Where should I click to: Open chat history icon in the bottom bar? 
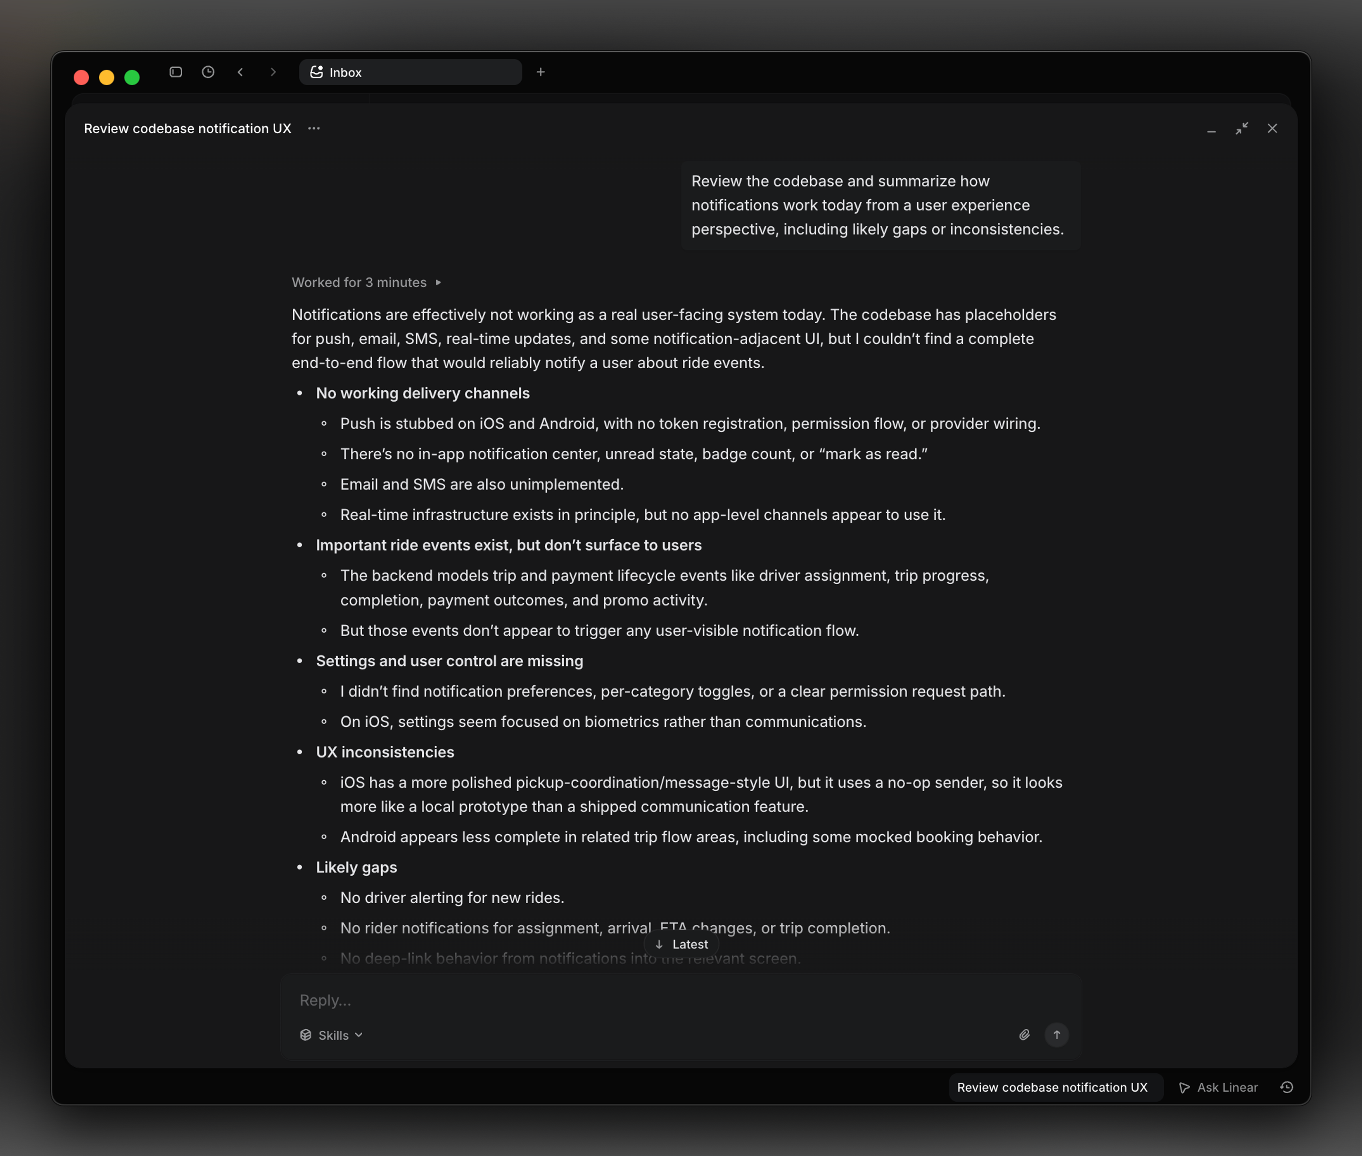point(1287,1087)
